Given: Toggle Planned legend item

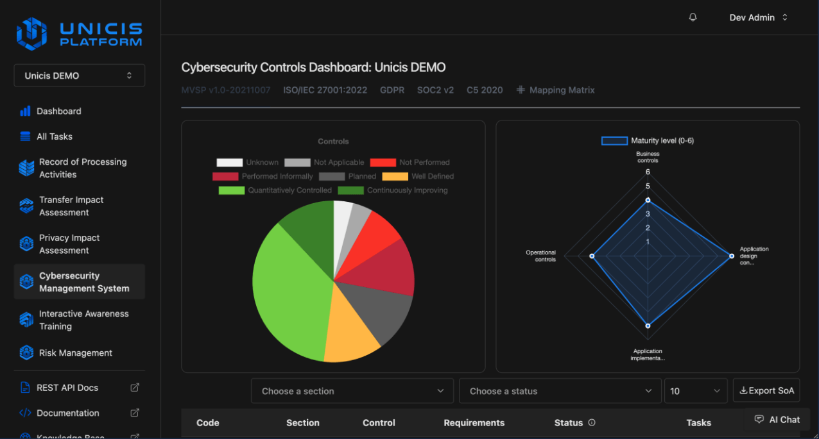Looking at the screenshot, I should click(347, 176).
